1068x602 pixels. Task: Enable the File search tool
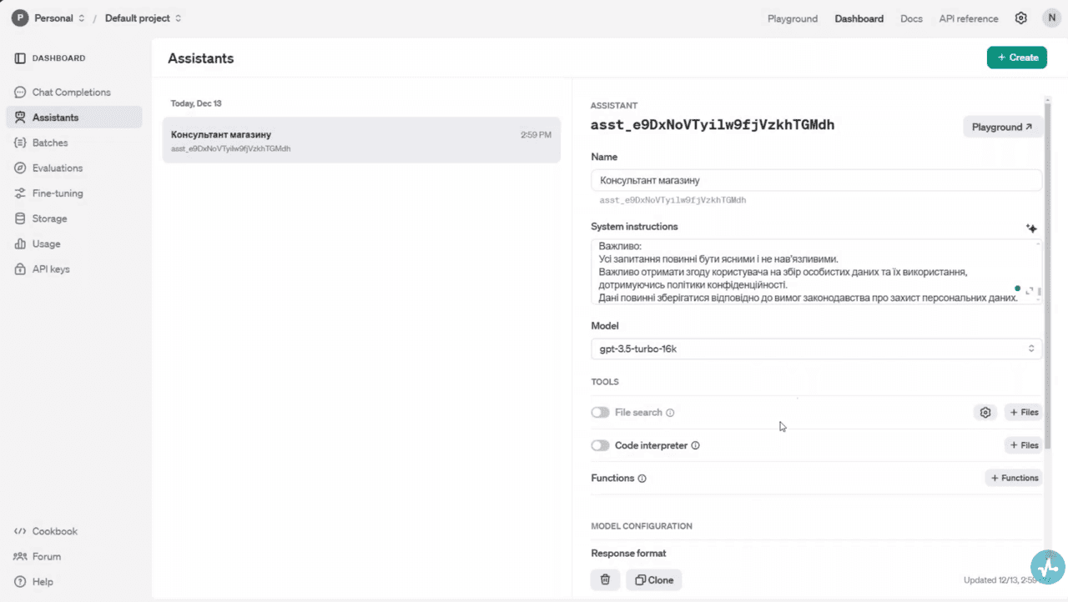point(600,412)
